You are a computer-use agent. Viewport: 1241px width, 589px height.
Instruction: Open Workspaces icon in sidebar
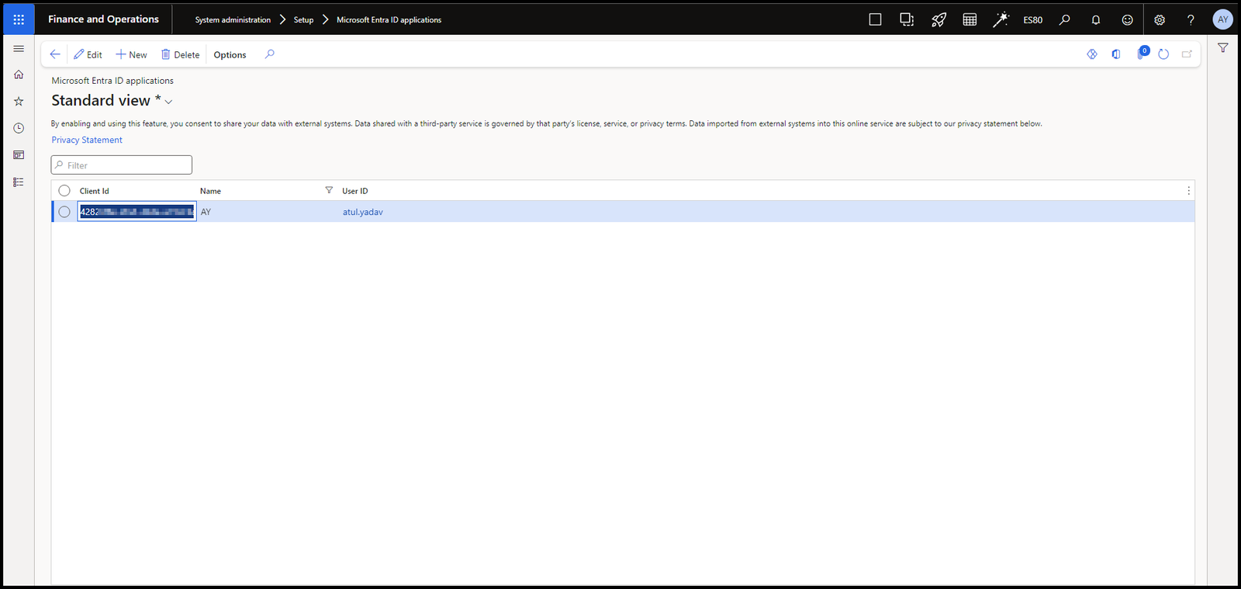[19, 155]
